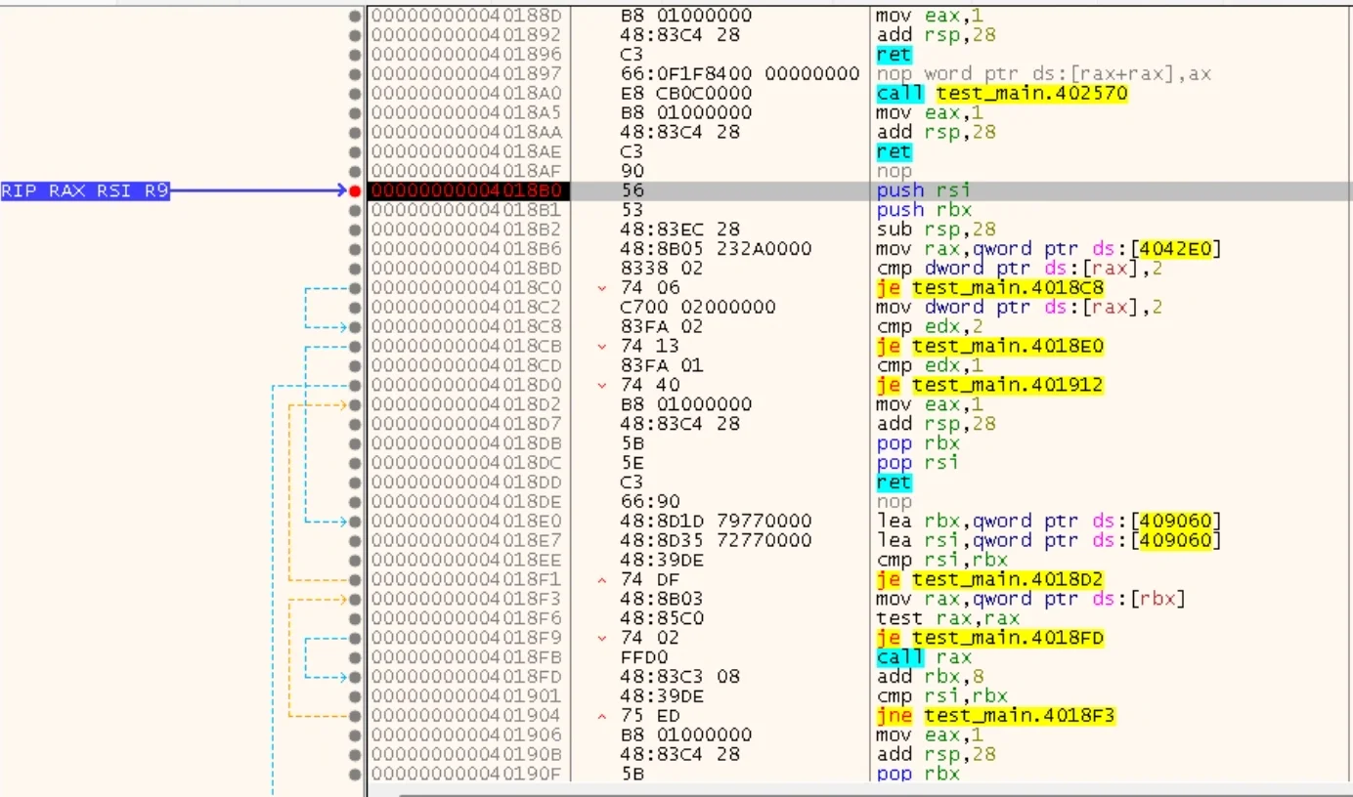This screenshot has width=1353, height=797.
Task: Toggle the red breakpoint at 00000000004018B0
Action: click(355, 190)
